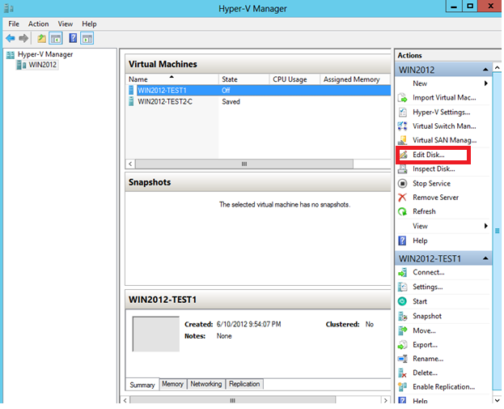Click the red X Remove Server icon
504x409 pixels.
tap(402, 198)
